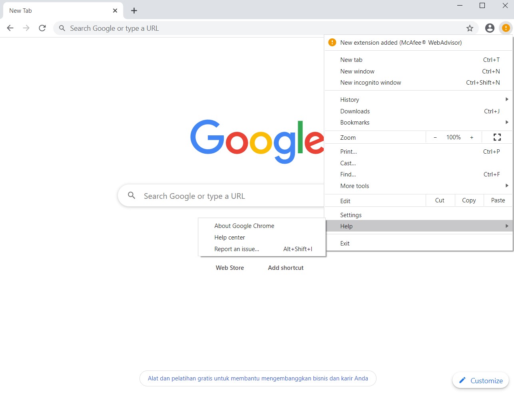Click the address bar URL field

click(266, 28)
